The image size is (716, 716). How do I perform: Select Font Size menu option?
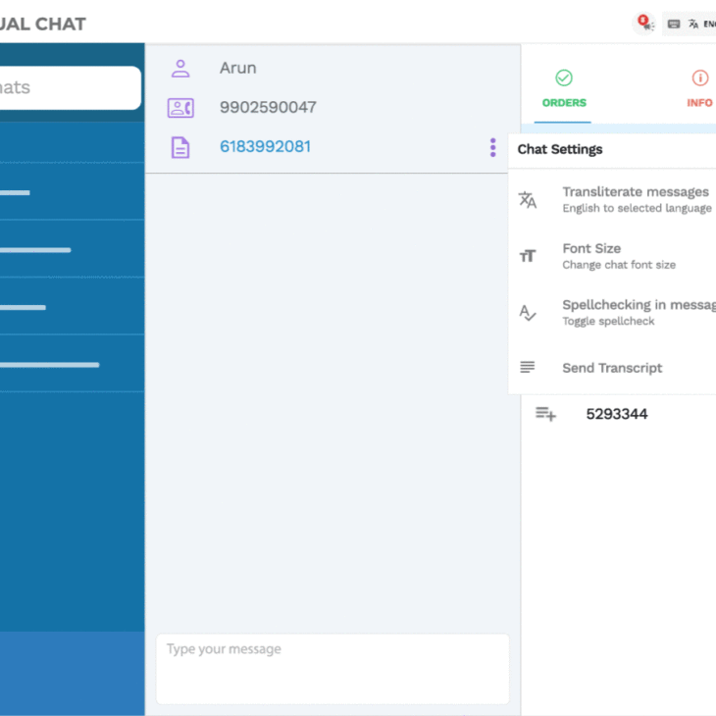pyautogui.click(x=612, y=256)
